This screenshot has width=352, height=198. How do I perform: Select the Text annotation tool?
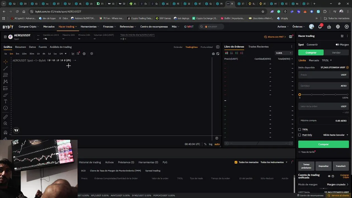(x=5, y=101)
